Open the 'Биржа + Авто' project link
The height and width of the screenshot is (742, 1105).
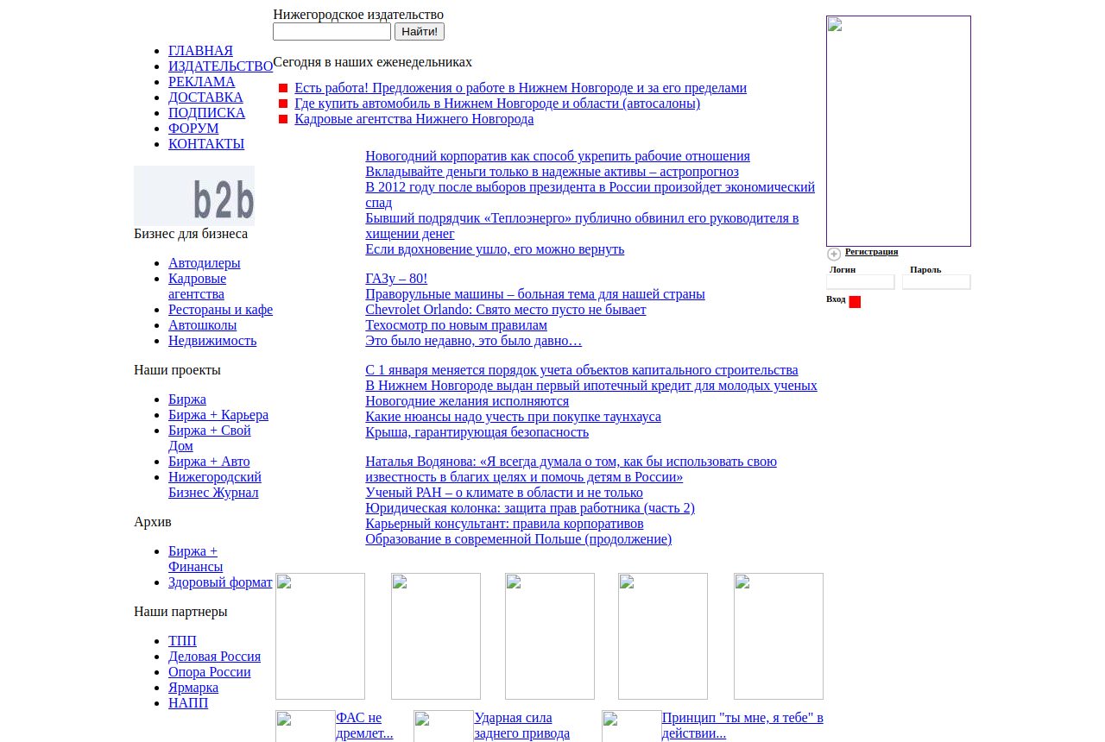(209, 462)
